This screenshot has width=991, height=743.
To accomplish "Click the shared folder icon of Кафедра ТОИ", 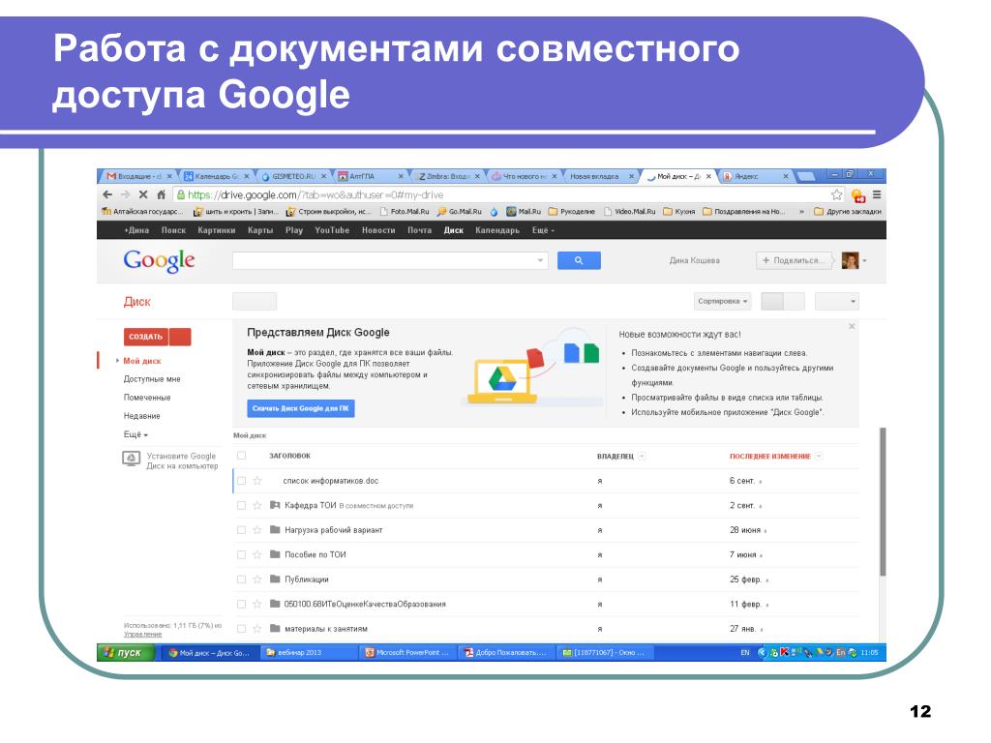I will pyautogui.click(x=275, y=505).
